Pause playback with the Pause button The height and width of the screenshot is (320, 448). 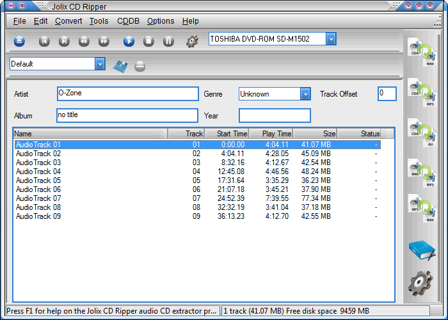[168, 42]
